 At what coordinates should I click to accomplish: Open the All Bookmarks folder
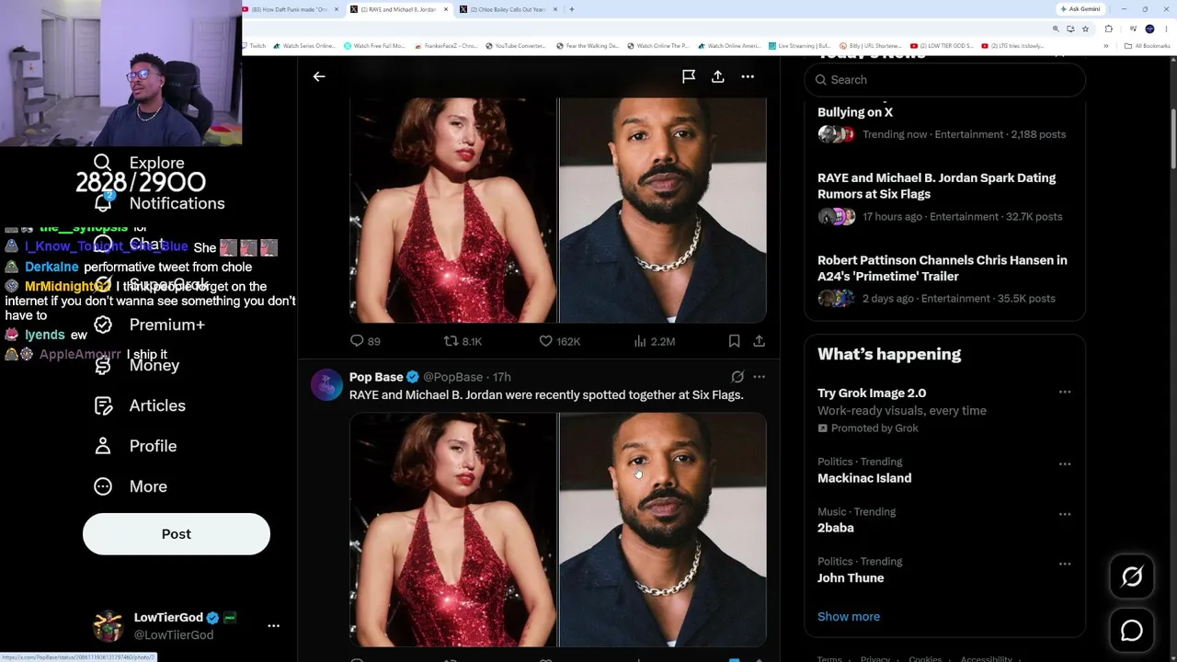pos(1148,46)
